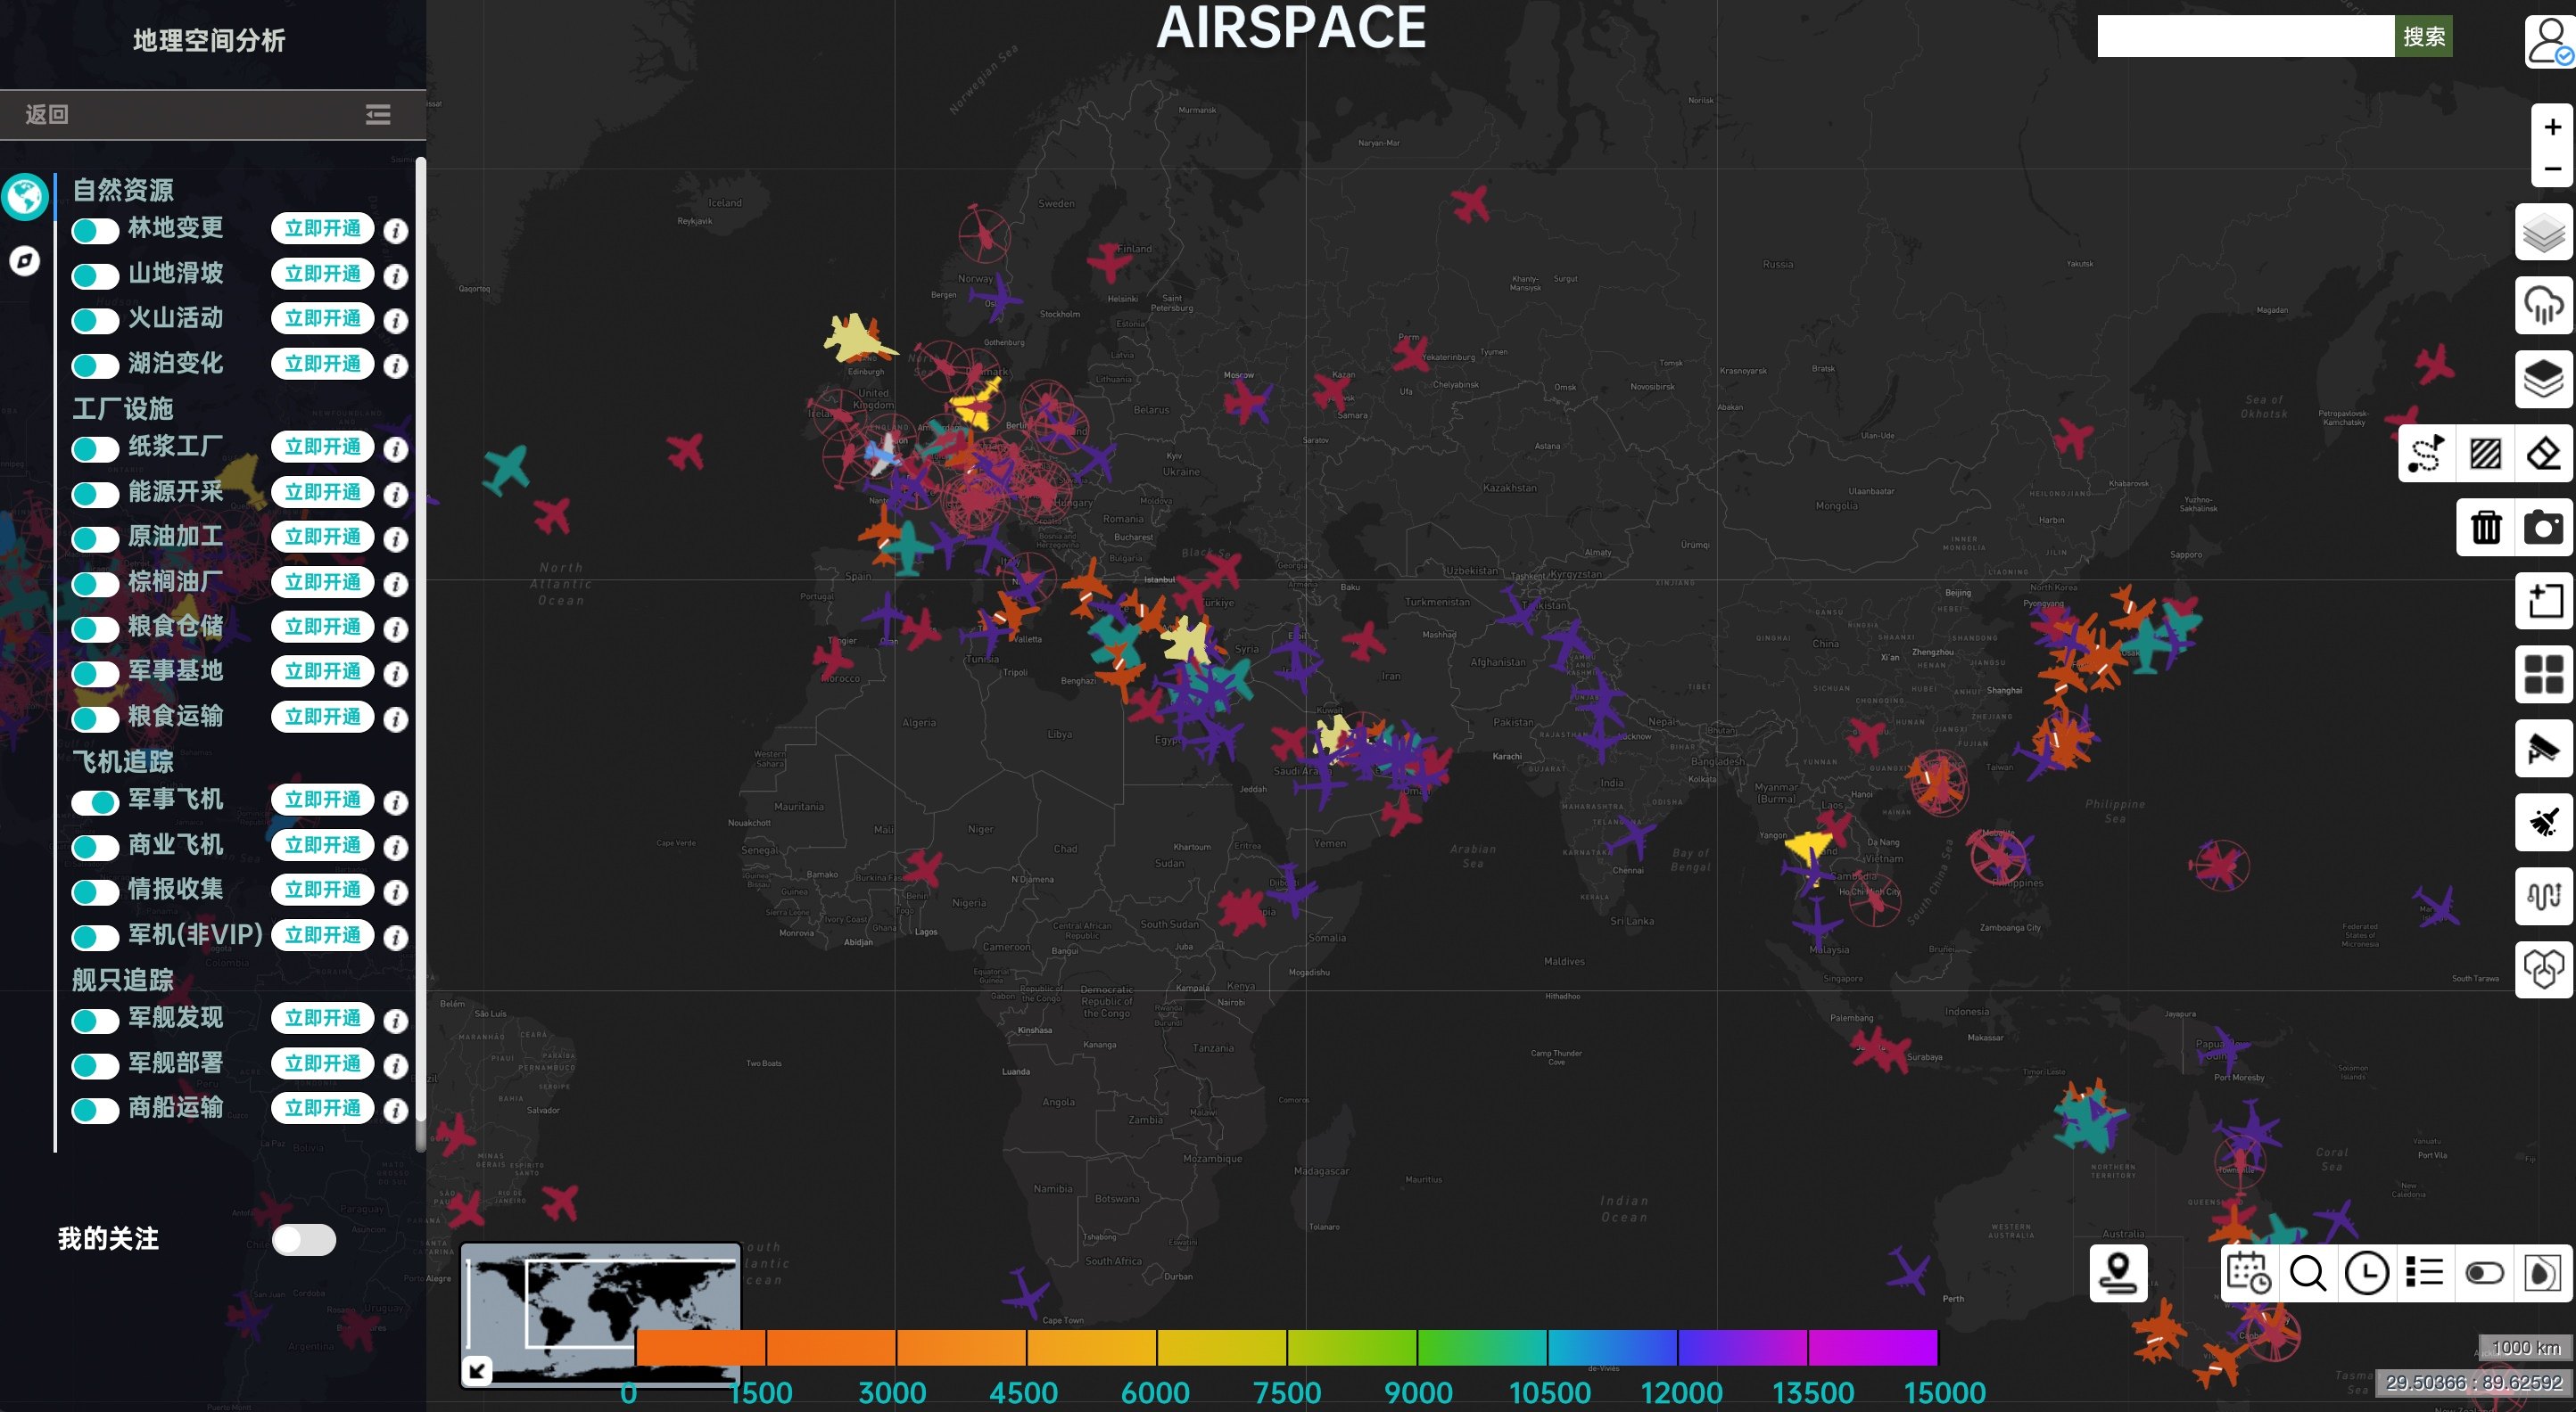Click the hexagon cluster icon
2576x1412 pixels.
[2543, 968]
